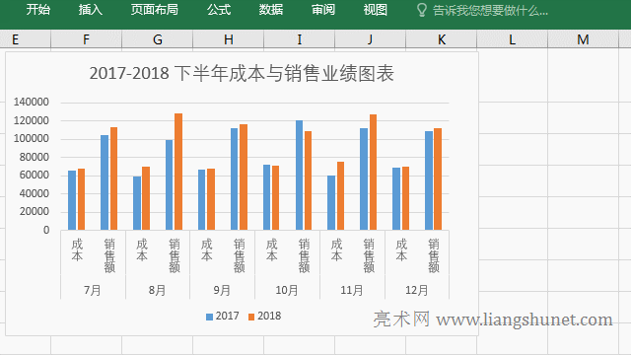
Task: Click the 80000 vertical axis value
Action: pyautogui.click(x=35, y=157)
